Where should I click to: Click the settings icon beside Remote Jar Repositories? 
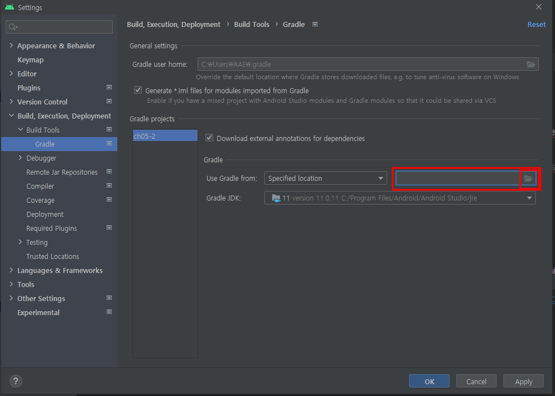(x=108, y=171)
